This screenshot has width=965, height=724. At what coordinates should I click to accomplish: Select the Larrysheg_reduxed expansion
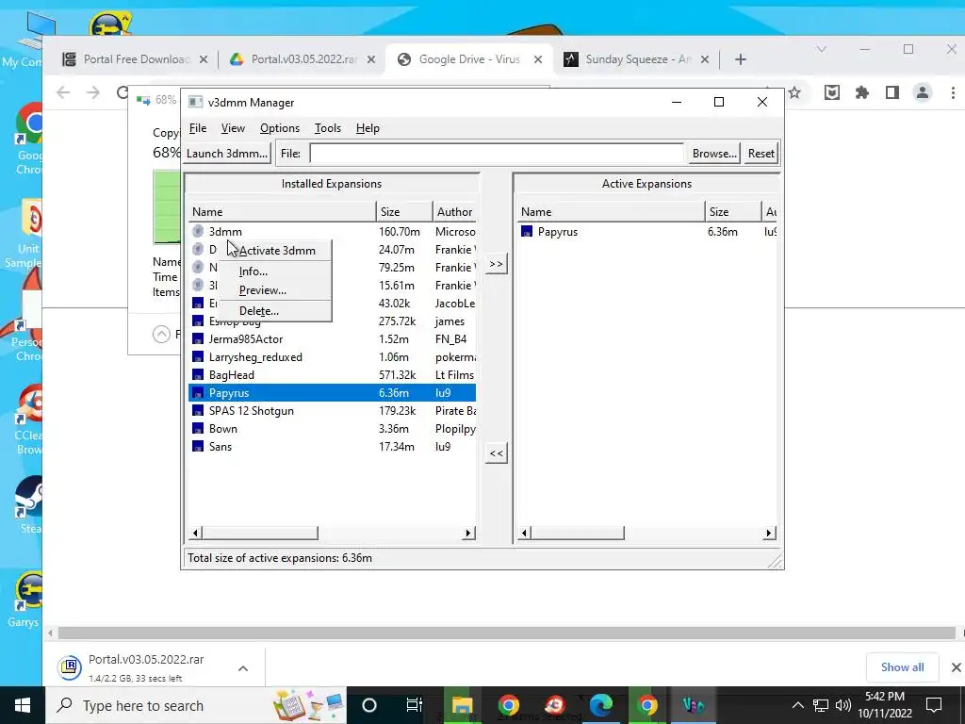pos(332,357)
